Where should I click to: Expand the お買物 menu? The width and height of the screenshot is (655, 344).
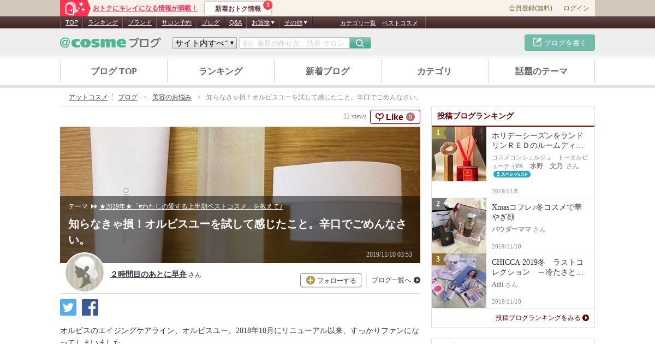coord(263,22)
